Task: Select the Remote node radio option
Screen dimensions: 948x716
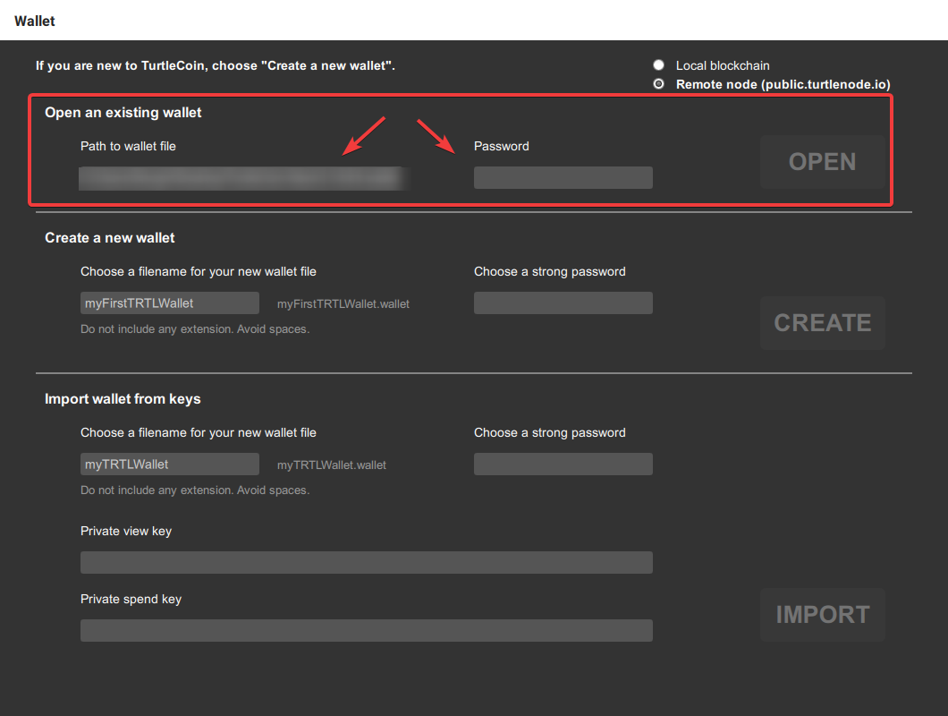Action: pyautogui.click(x=659, y=84)
